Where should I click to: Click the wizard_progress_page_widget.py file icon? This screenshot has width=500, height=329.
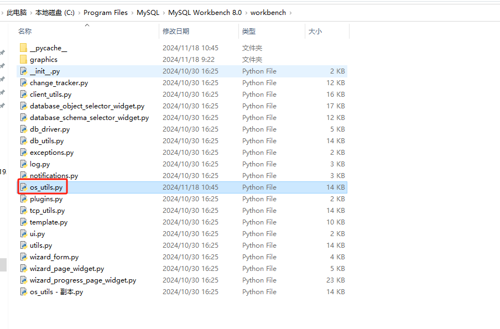[x=24, y=280]
